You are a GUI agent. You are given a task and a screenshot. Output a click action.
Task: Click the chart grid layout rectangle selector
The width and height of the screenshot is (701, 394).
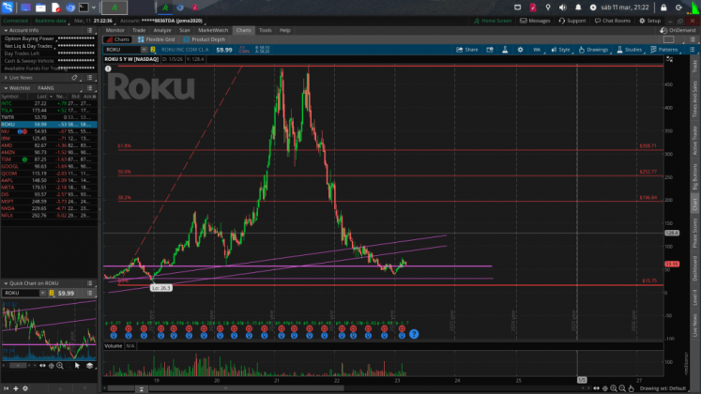click(669, 39)
